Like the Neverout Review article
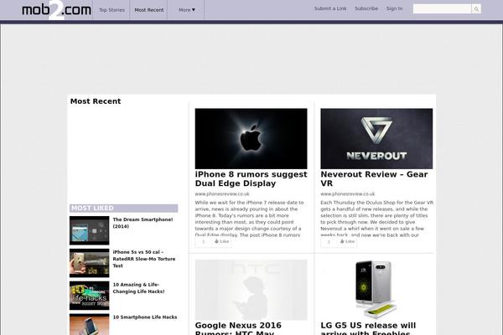This screenshot has height=335, width=503. (347, 241)
